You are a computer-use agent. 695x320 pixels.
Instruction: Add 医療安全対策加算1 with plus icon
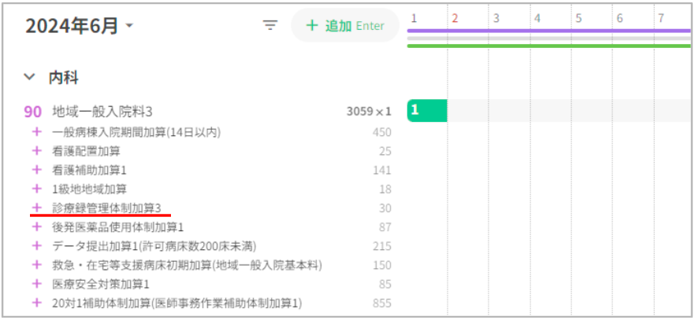(35, 284)
